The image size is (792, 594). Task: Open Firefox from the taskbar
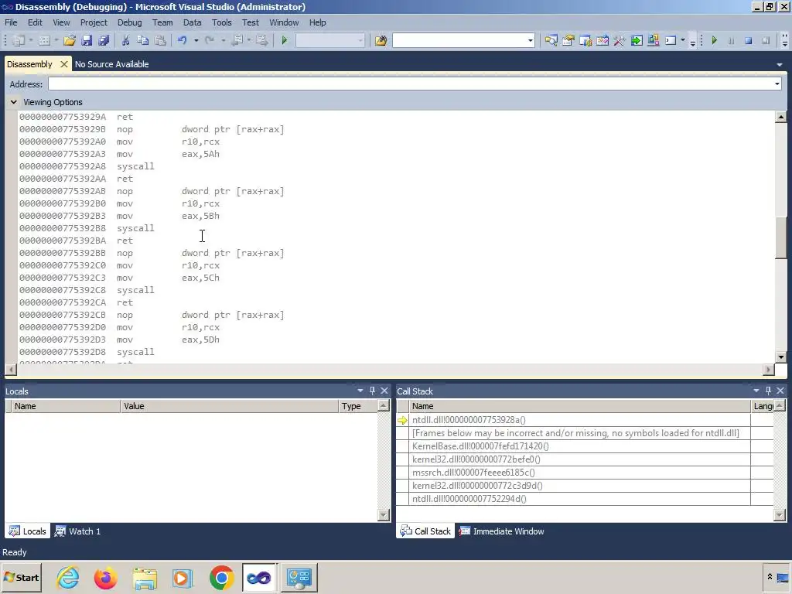[x=105, y=578]
